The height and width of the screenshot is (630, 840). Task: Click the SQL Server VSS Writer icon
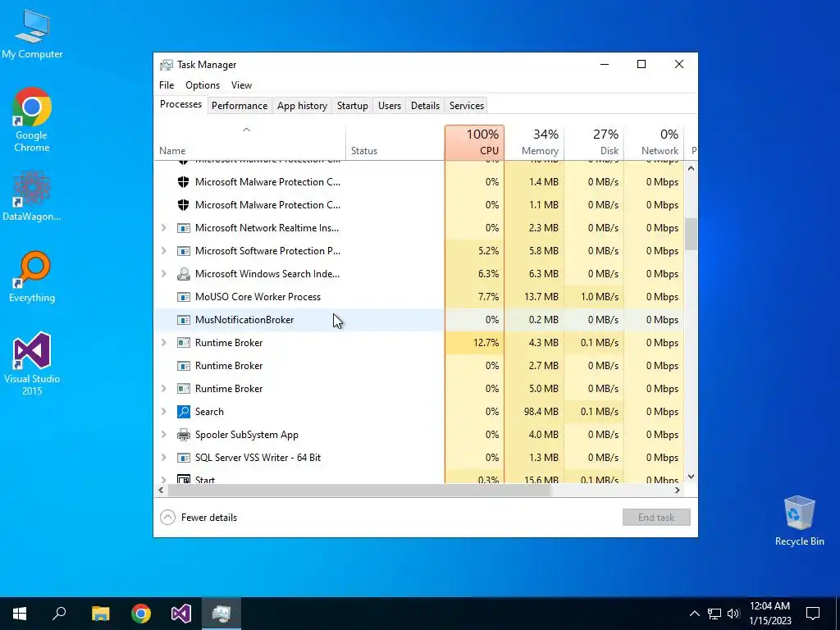(184, 458)
